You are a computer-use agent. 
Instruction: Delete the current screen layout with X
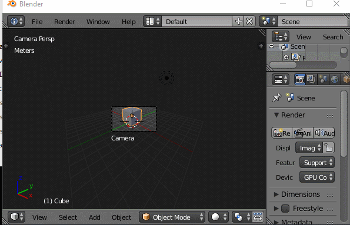249,21
